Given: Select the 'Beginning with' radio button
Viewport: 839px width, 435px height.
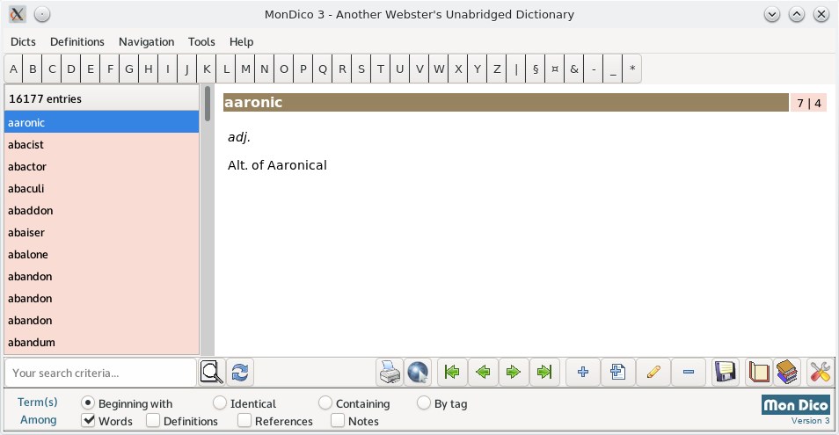Looking at the screenshot, I should pyautogui.click(x=88, y=402).
